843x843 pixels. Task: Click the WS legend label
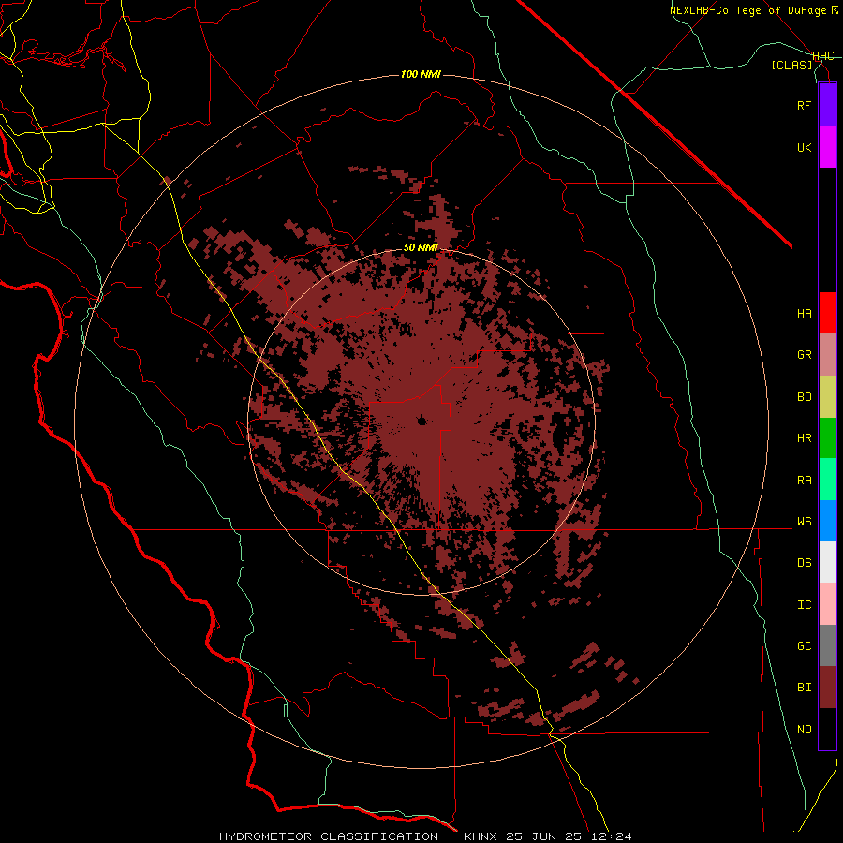click(804, 522)
